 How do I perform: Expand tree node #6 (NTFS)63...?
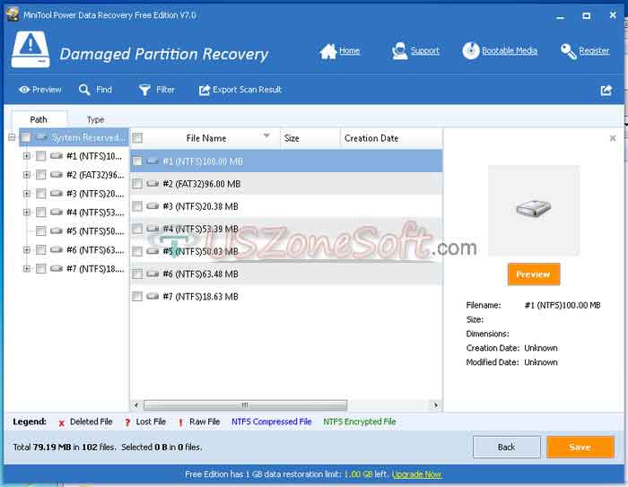click(x=26, y=250)
